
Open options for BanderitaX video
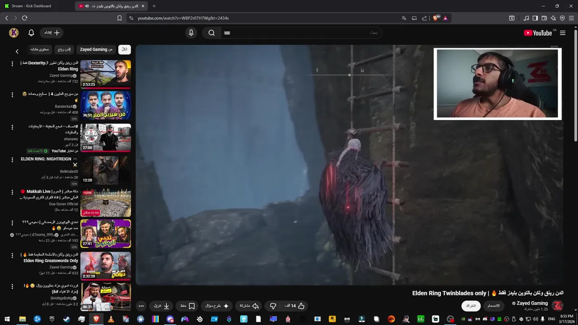click(x=12, y=95)
